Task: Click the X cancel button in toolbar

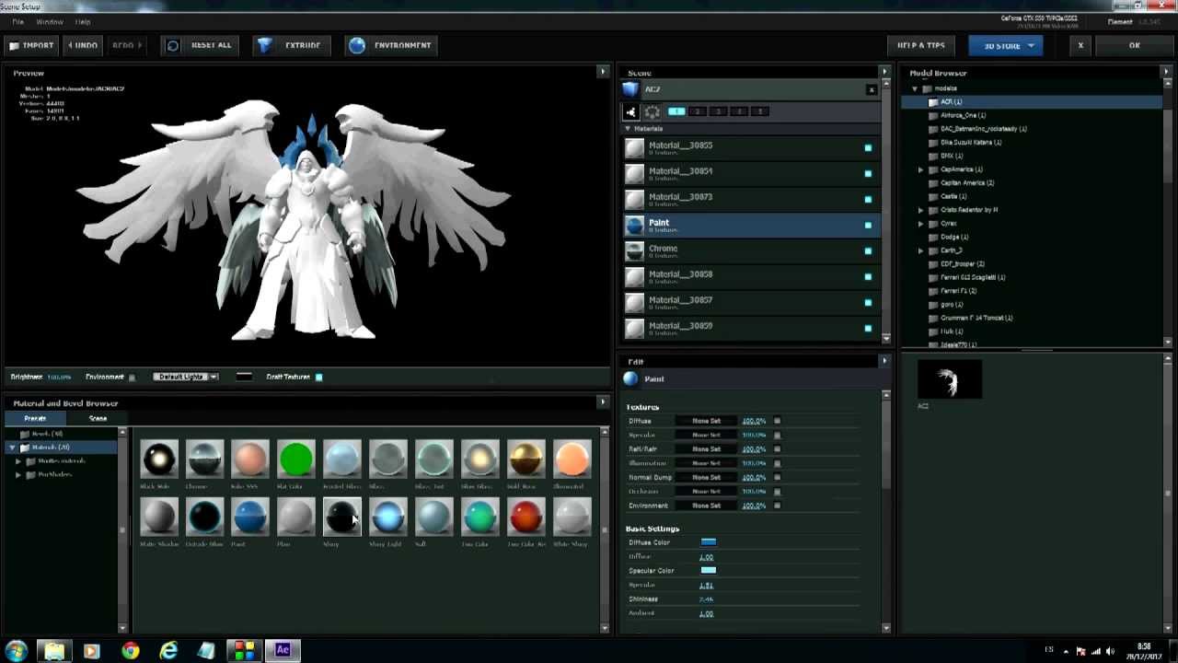Action: pos(1080,45)
